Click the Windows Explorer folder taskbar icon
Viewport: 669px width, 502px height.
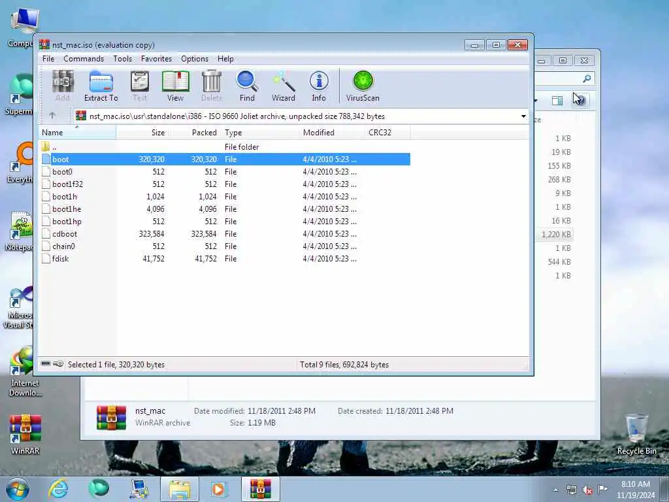(x=180, y=489)
